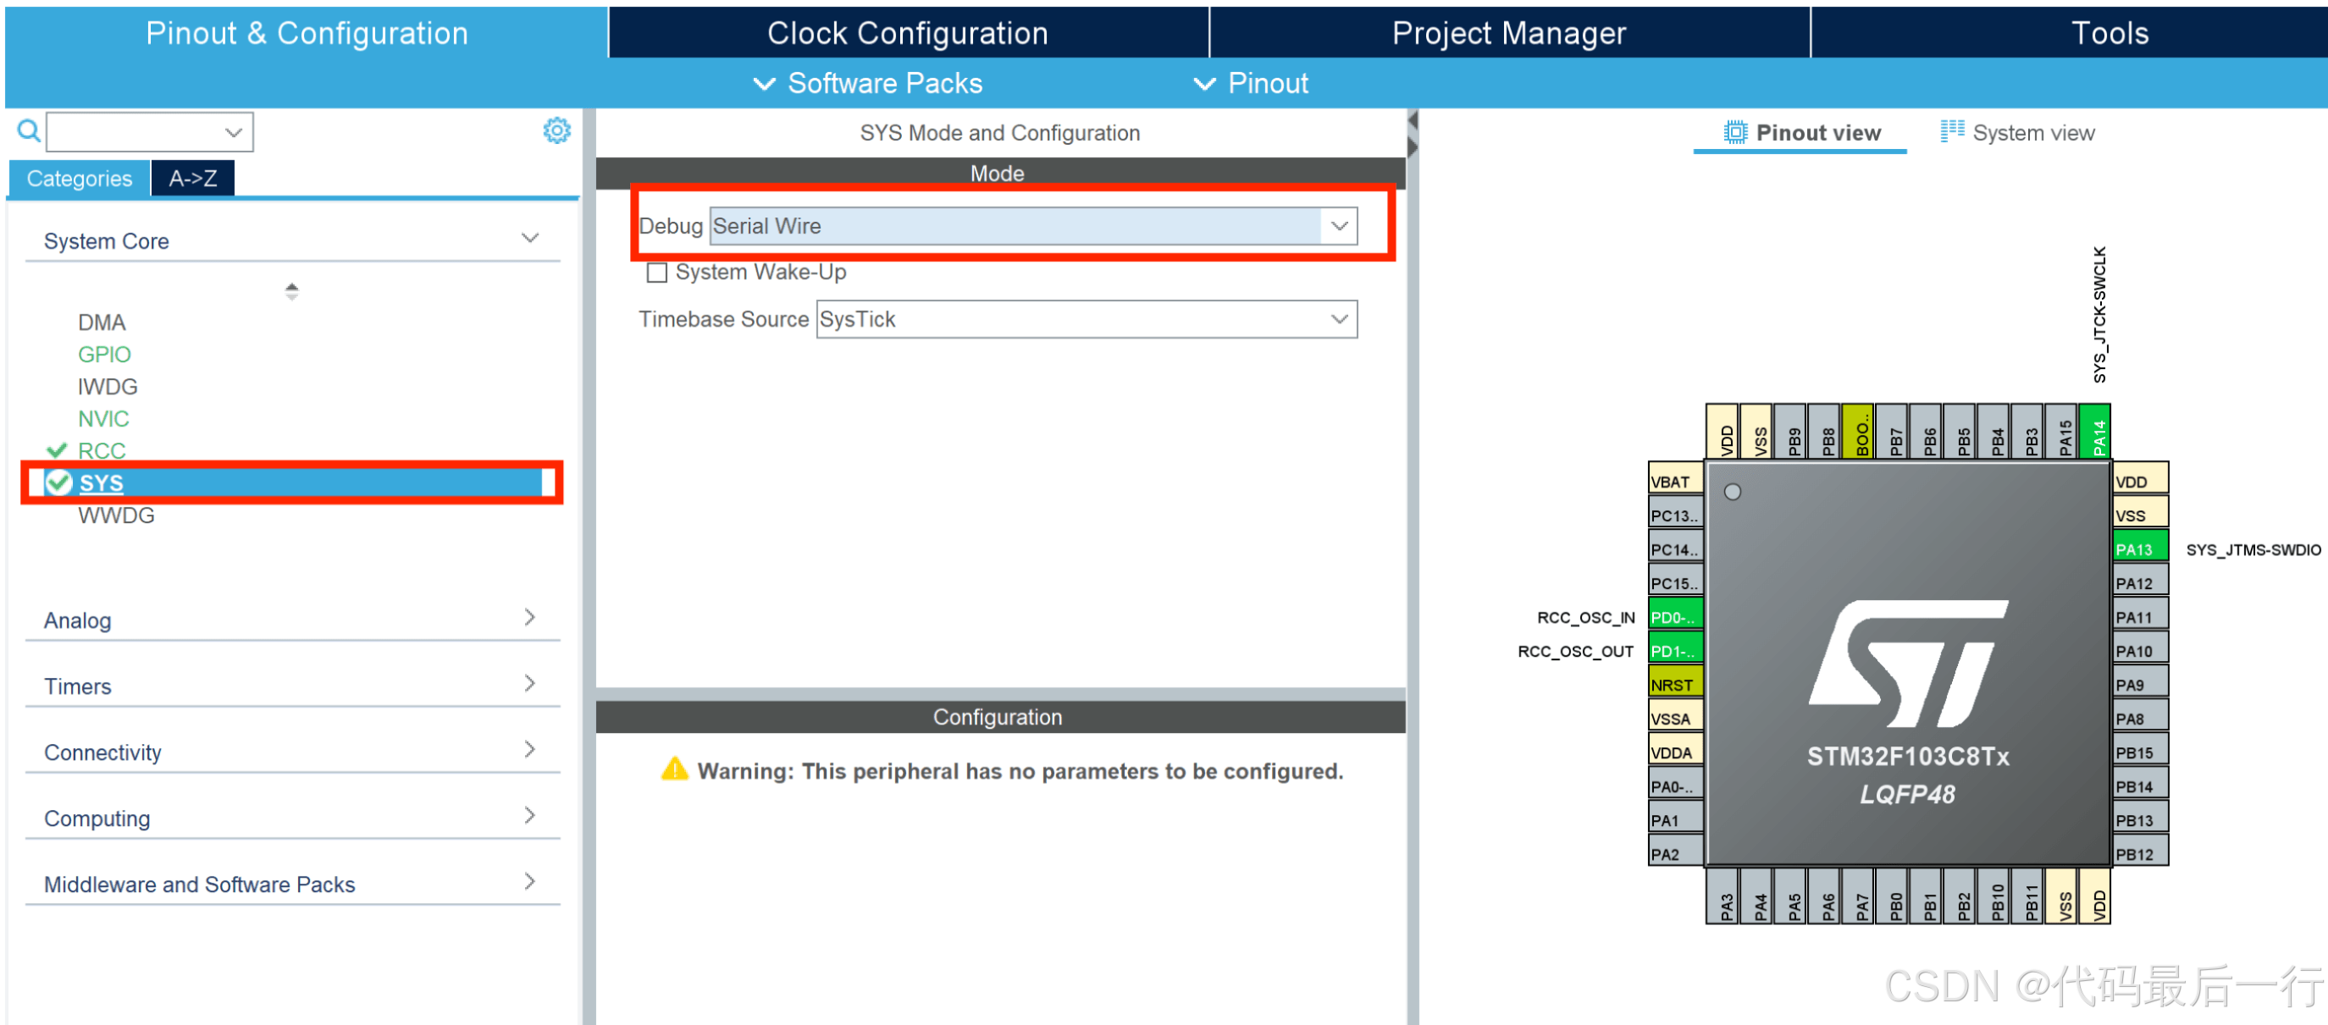Screen dimensions: 2328x1025
Task: Switch to the A->Z tab
Action: tap(192, 179)
